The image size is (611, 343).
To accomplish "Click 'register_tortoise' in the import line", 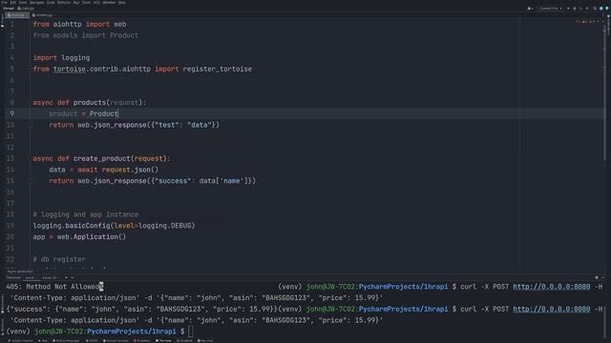I will coord(218,69).
